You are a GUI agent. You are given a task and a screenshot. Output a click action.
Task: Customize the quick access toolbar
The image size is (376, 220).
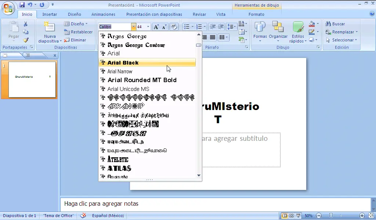[53, 4]
